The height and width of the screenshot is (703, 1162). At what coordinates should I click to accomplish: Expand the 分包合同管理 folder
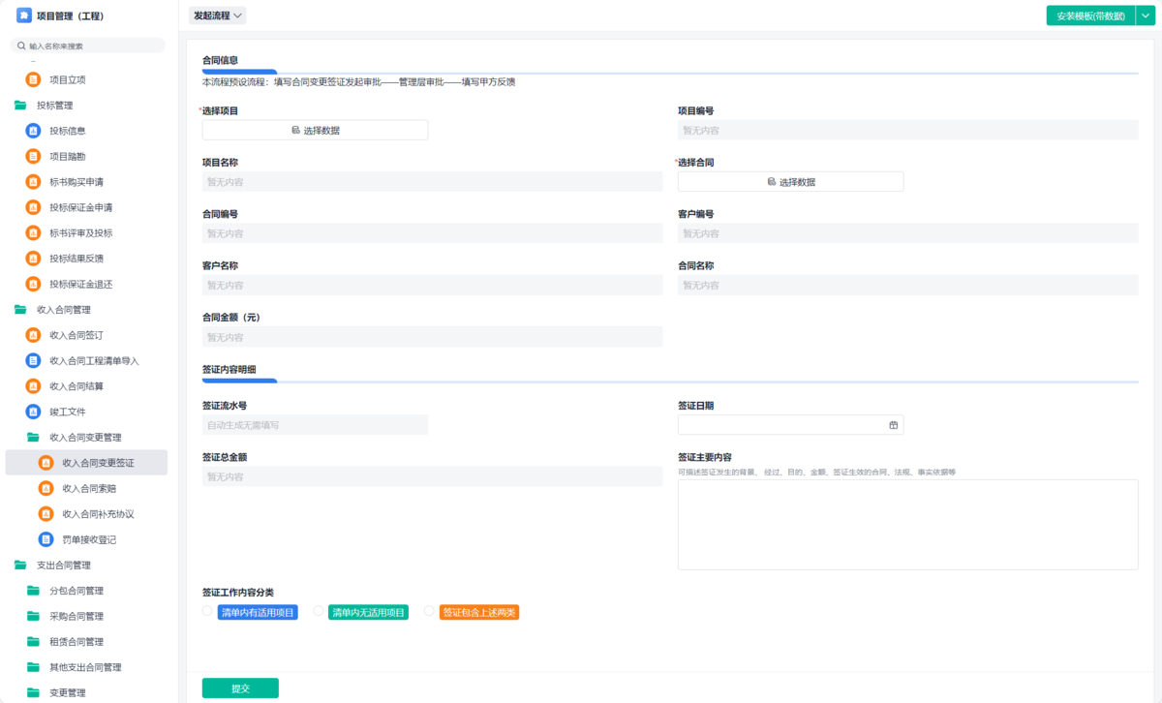33,591
